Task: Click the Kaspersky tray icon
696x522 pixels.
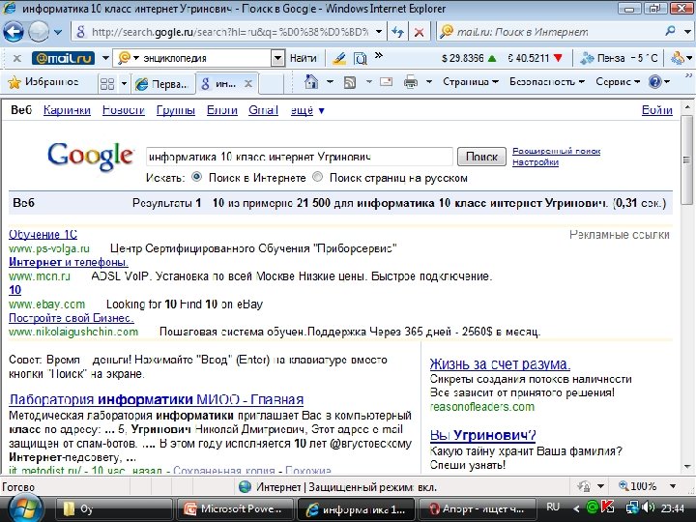Action: click(608, 507)
